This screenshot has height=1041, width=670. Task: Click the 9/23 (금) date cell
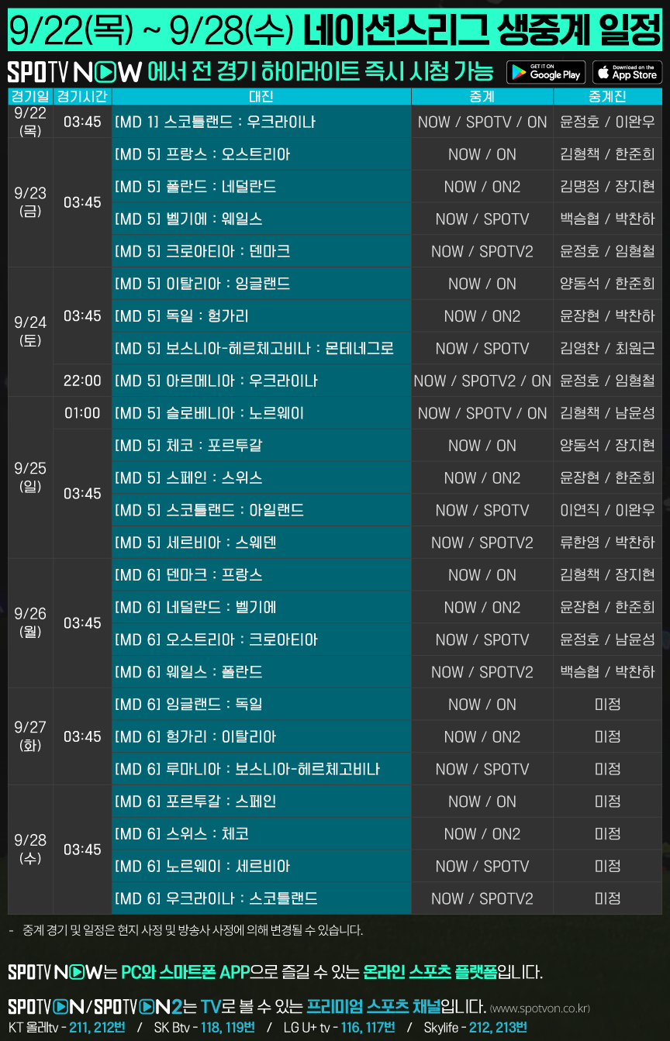point(30,202)
